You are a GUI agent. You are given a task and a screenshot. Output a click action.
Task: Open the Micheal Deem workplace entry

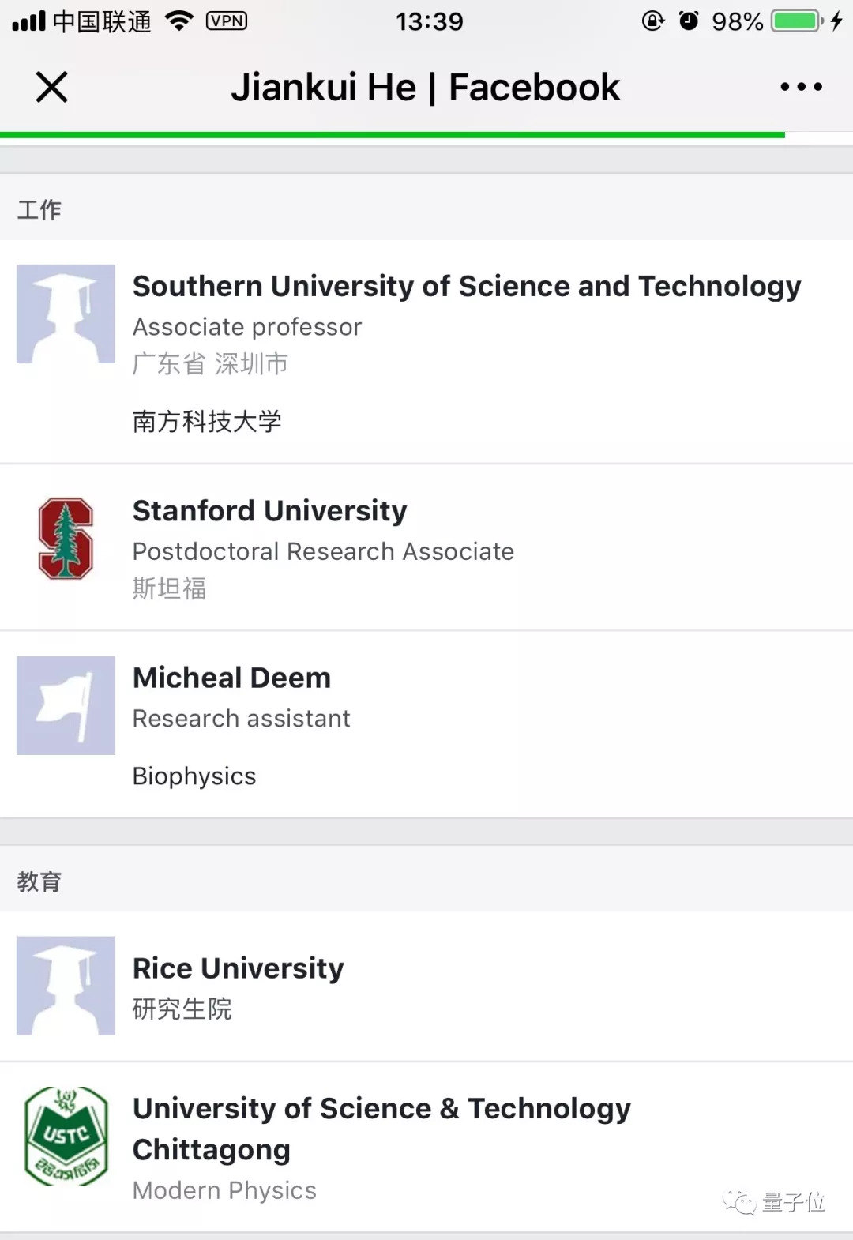coord(231,678)
